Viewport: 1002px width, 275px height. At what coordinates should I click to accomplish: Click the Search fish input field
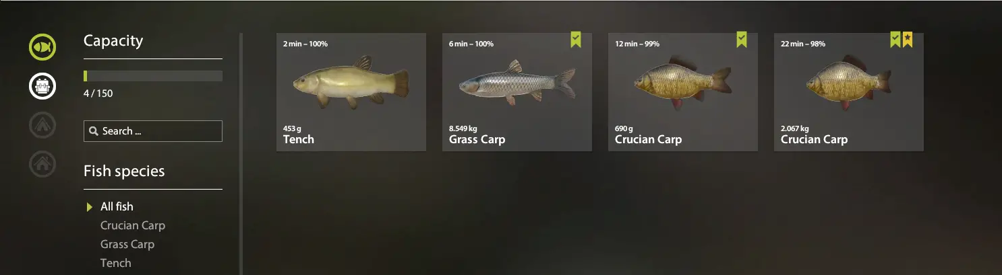(153, 131)
